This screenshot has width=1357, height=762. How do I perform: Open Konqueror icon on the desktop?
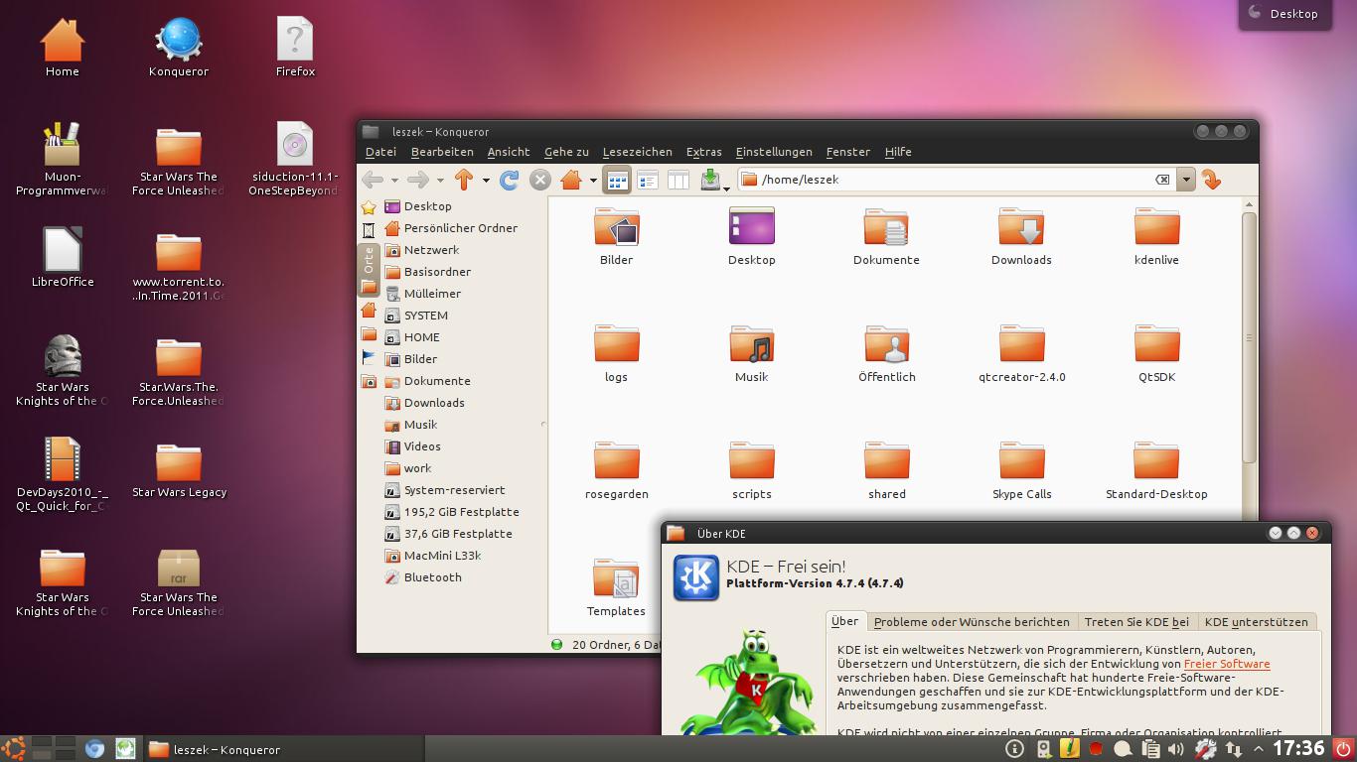tap(179, 48)
